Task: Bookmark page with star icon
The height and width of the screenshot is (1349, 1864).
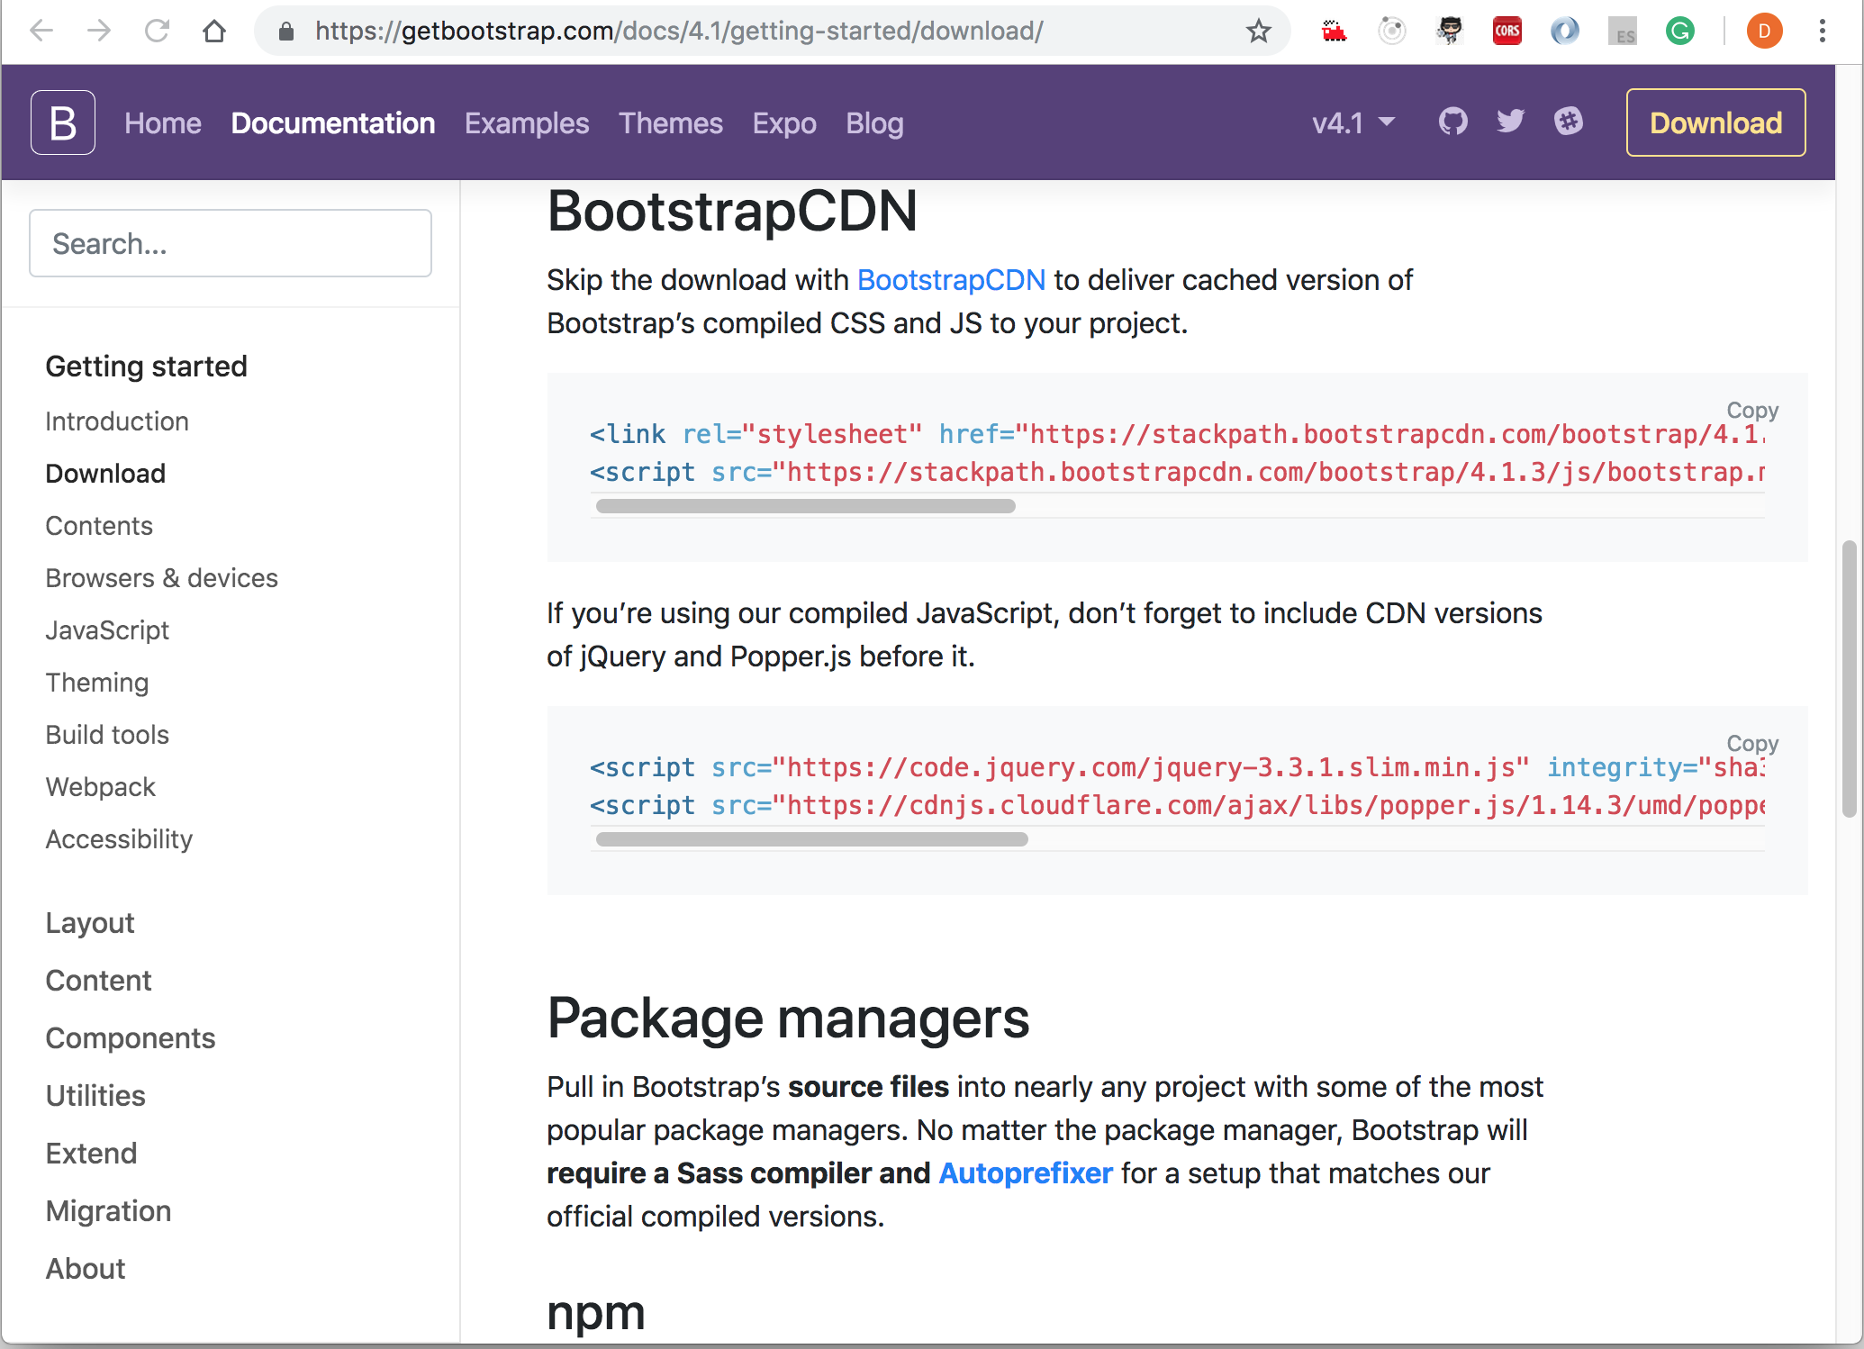Action: point(1258,32)
